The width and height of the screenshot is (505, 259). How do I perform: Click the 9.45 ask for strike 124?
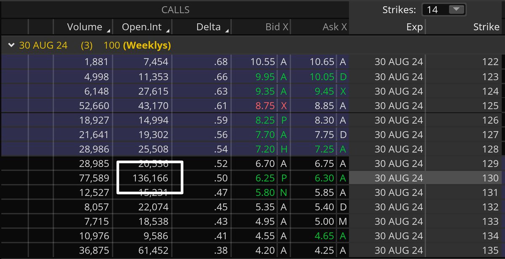pos(324,91)
